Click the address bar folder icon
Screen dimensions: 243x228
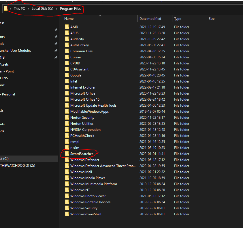click(x=5, y=8)
